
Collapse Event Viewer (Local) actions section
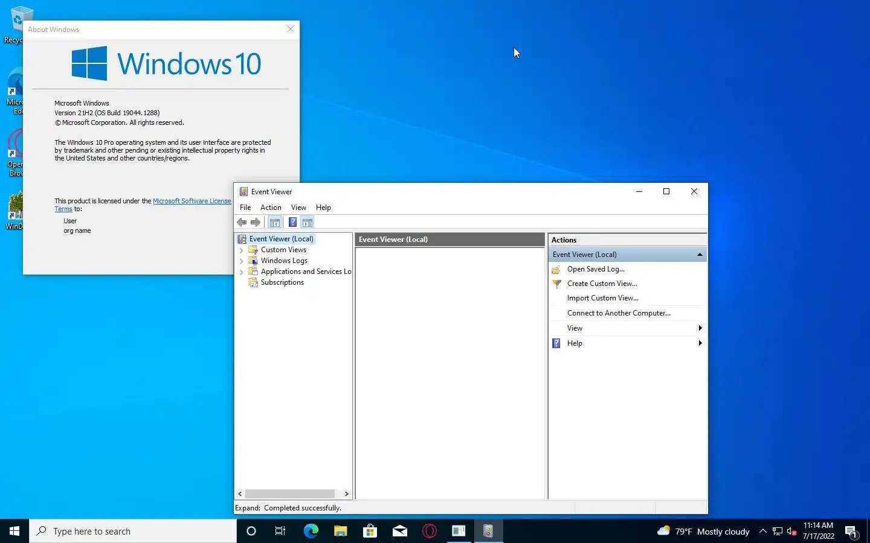(x=700, y=255)
